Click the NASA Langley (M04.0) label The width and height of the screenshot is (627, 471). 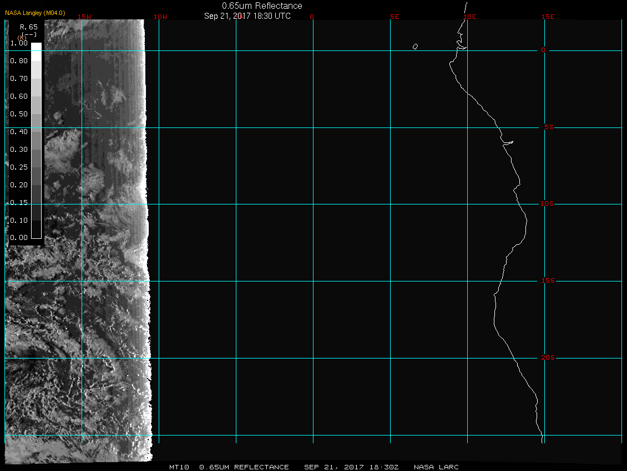pyautogui.click(x=35, y=13)
